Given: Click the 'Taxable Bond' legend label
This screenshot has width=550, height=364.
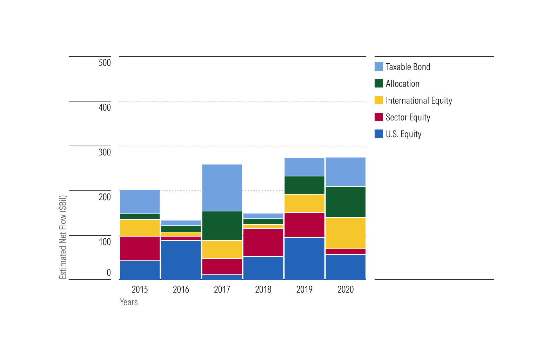Looking at the screenshot, I should pos(408,67).
